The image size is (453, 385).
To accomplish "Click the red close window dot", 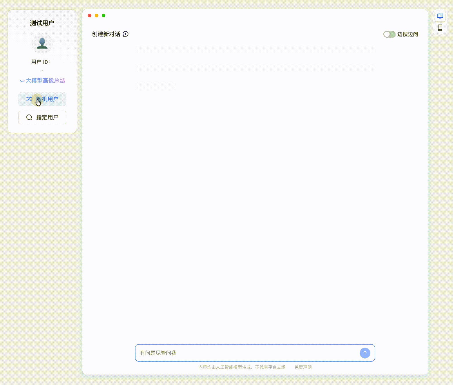I will (90, 15).
